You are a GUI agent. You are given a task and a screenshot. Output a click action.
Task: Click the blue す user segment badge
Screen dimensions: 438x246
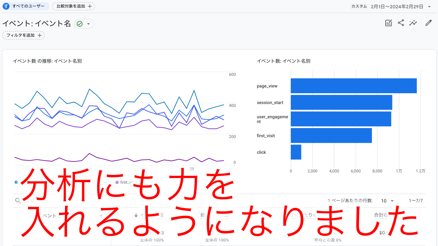click(x=6, y=6)
